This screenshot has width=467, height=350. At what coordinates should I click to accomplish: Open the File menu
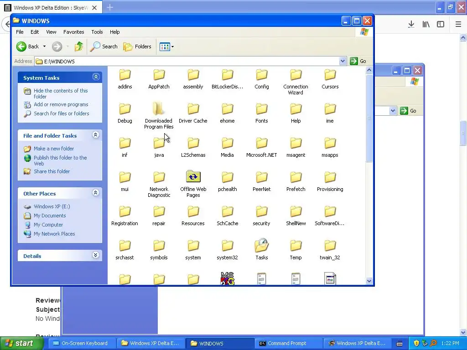(20, 32)
